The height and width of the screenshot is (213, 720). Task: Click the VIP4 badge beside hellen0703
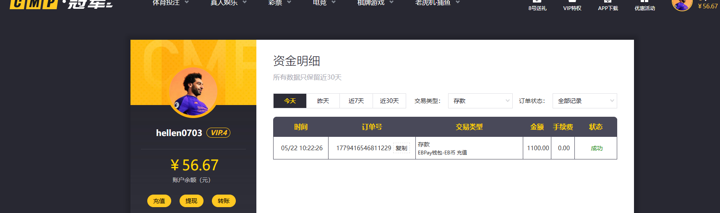click(218, 133)
